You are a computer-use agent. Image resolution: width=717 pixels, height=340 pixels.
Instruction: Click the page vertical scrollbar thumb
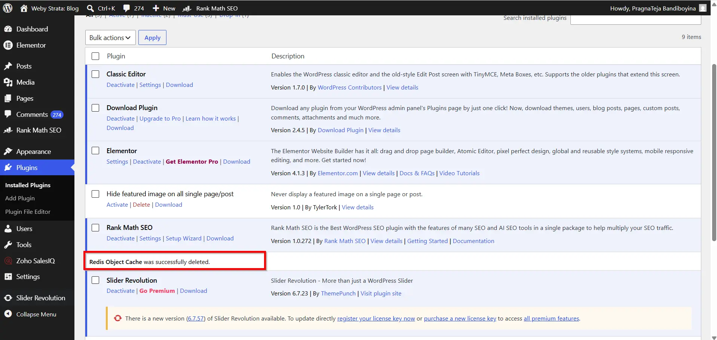[x=714, y=152]
